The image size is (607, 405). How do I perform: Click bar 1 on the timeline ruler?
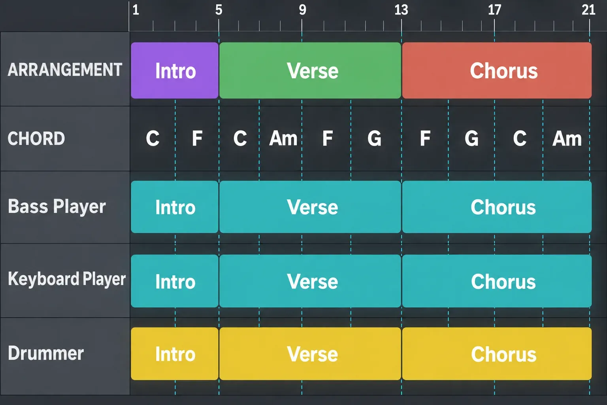click(136, 10)
